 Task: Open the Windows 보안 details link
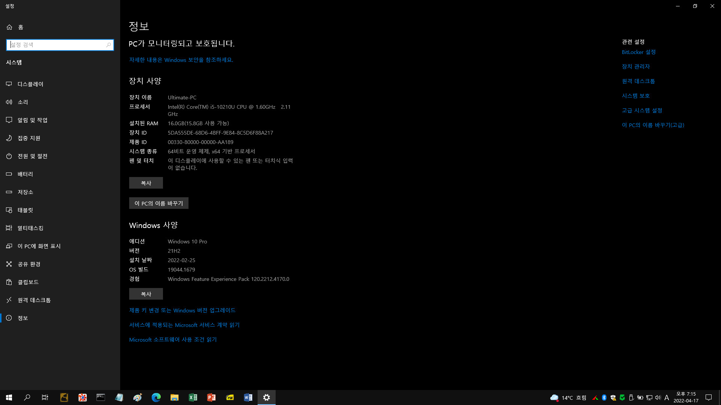pos(181,60)
